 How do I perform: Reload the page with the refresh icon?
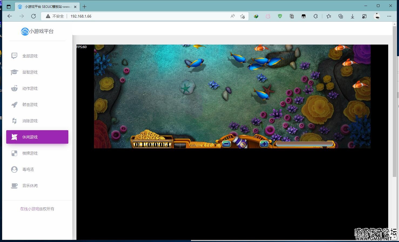pyautogui.click(x=33, y=16)
